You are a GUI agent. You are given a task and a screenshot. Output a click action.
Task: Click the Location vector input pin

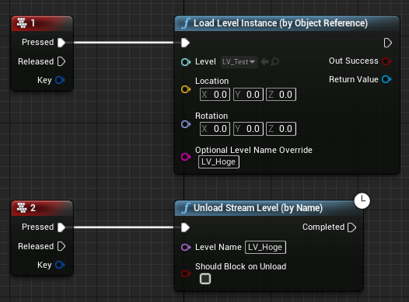186,89
